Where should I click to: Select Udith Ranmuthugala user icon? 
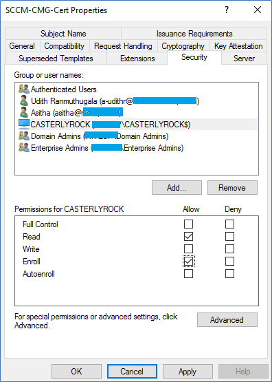point(24,101)
